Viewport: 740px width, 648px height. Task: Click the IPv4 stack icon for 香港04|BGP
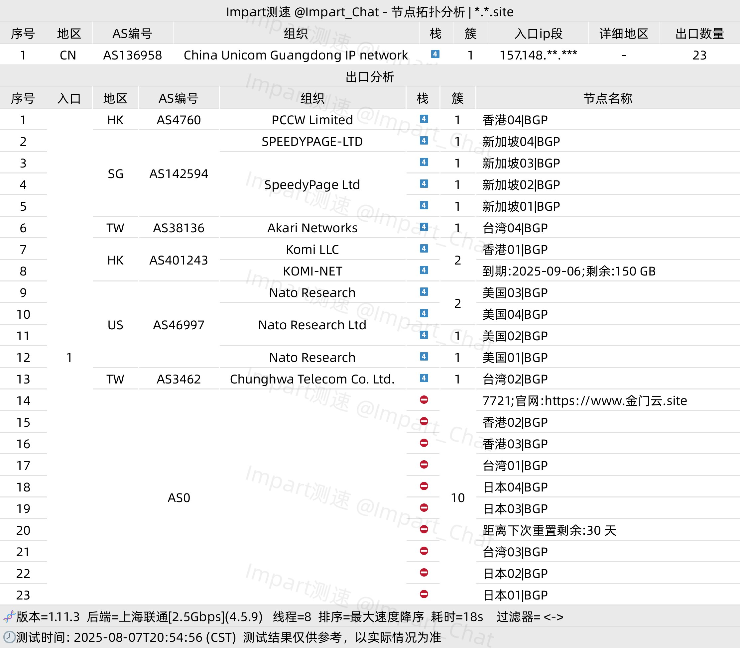[x=424, y=119]
